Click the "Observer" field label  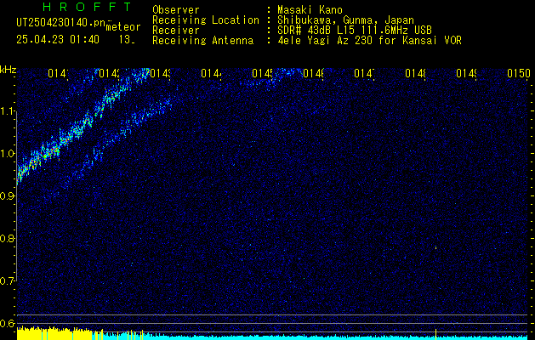click(x=176, y=10)
